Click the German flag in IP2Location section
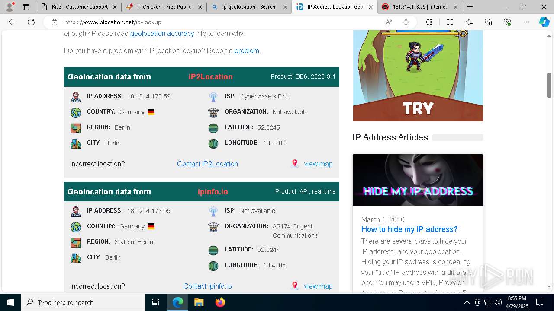This screenshot has height=311, width=554. [x=151, y=112]
